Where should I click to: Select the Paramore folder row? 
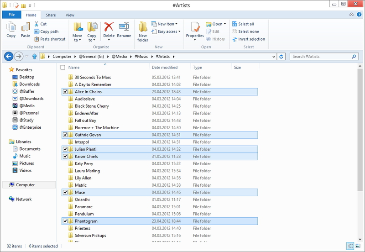(160, 207)
